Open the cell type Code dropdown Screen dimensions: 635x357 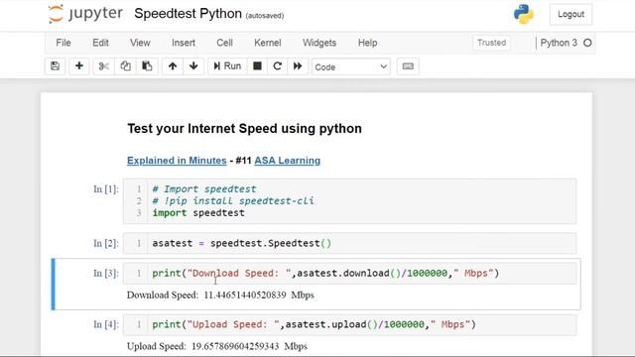[350, 66]
